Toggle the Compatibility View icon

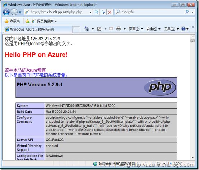coord(96,12)
